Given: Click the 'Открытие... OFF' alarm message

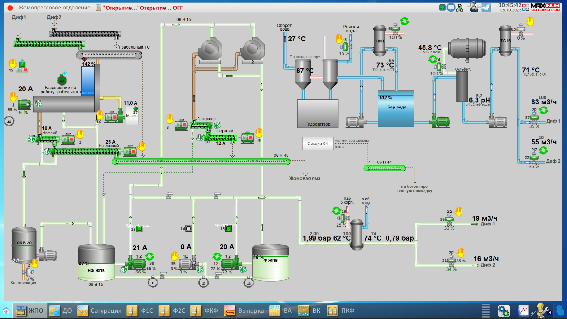Looking at the screenshot, I should (143, 8).
